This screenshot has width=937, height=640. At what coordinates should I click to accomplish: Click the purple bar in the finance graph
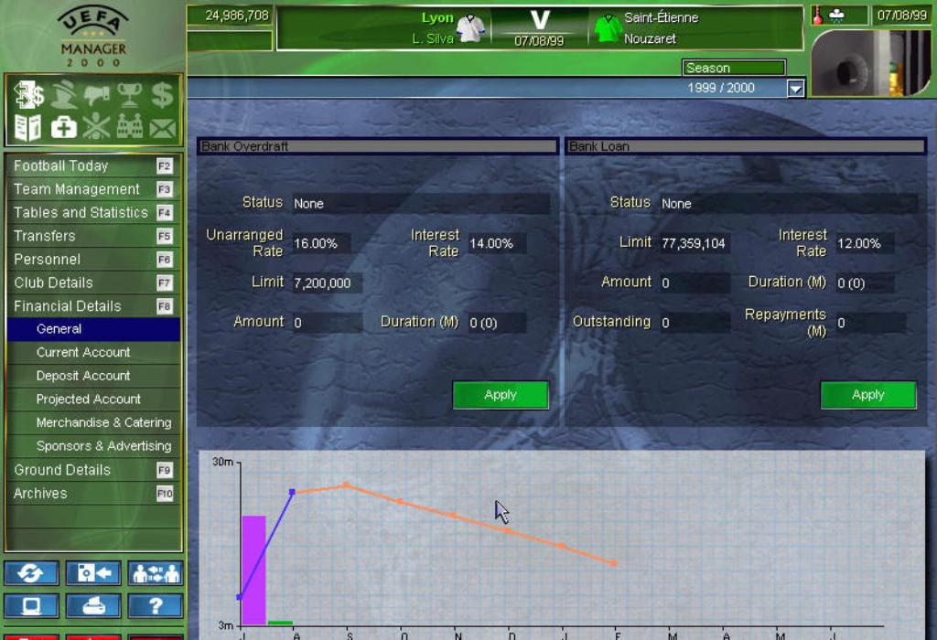click(253, 569)
